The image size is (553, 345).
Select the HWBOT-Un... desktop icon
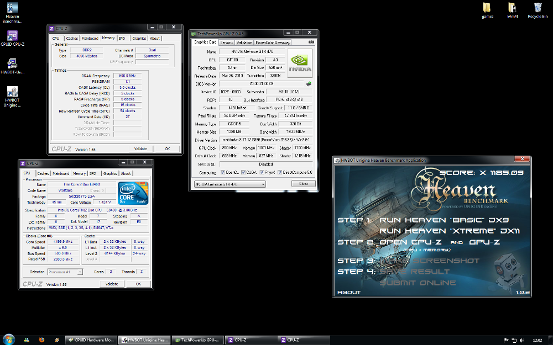12,66
